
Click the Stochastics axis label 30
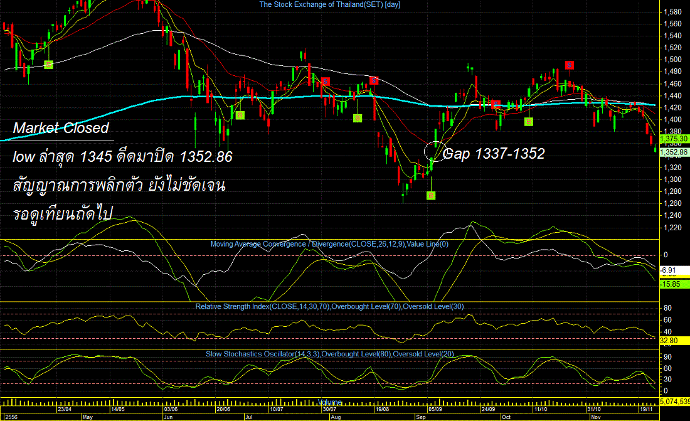[x=667, y=379]
